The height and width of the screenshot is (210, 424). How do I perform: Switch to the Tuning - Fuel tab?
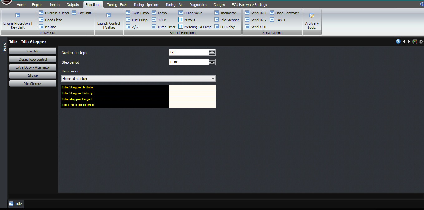pyautogui.click(x=117, y=5)
